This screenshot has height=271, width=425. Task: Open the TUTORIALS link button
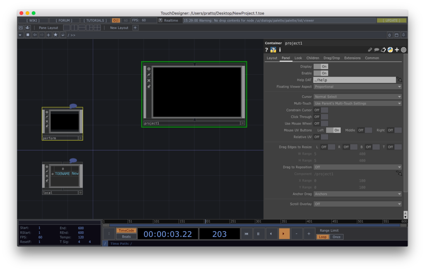coord(95,20)
